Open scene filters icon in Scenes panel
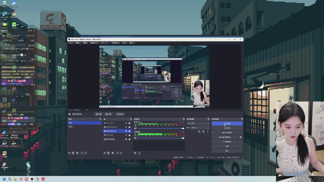This screenshot has height=182, width=324. [77, 153]
